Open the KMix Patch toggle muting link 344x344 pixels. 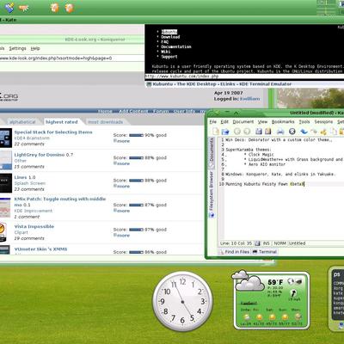60,202
